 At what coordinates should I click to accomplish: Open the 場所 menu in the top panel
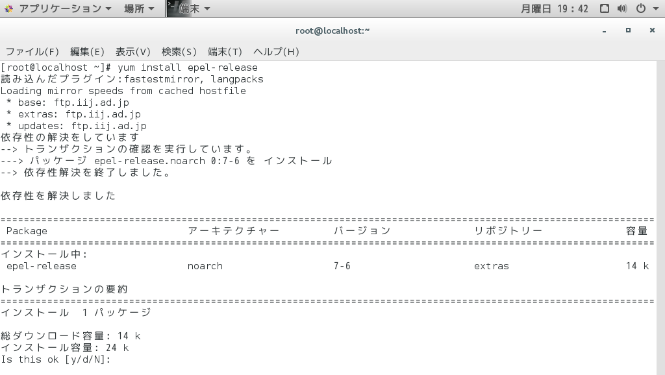(x=134, y=8)
